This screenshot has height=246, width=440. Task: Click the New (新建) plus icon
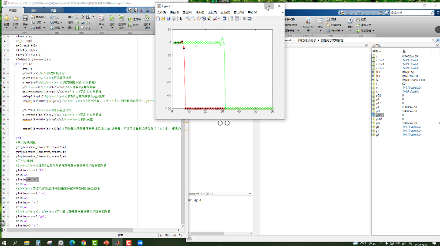[x=7, y=18]
